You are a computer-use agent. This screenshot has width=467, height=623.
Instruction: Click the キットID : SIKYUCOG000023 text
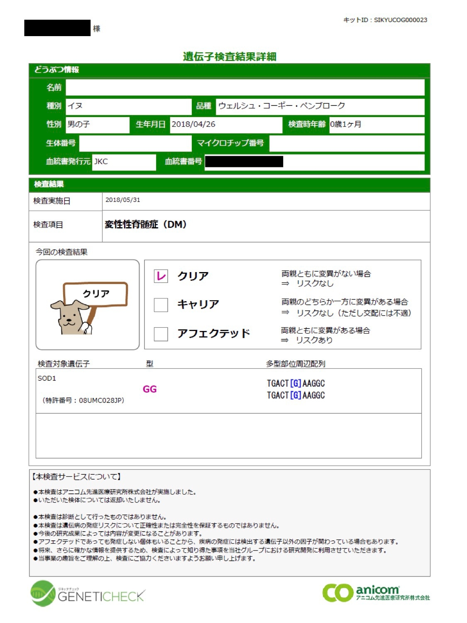(x=385, y=20)
